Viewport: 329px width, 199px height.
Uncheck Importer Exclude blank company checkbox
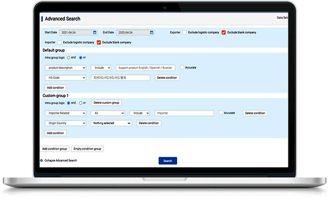coord(99,42)
